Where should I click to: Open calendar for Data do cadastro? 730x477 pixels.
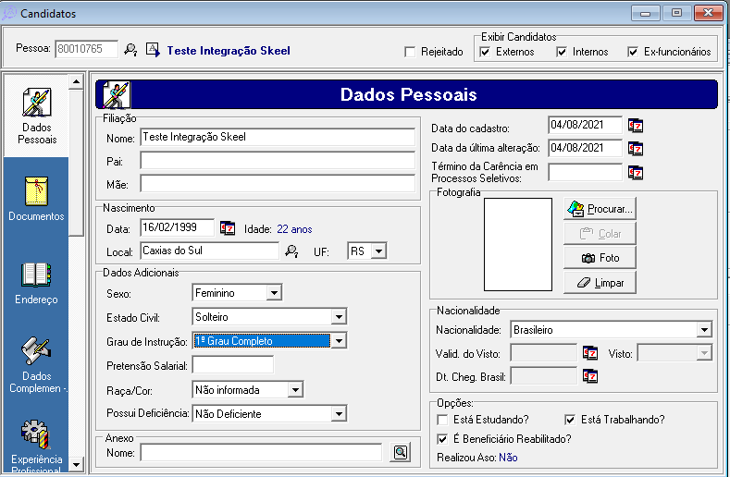(x=636, y=126)
